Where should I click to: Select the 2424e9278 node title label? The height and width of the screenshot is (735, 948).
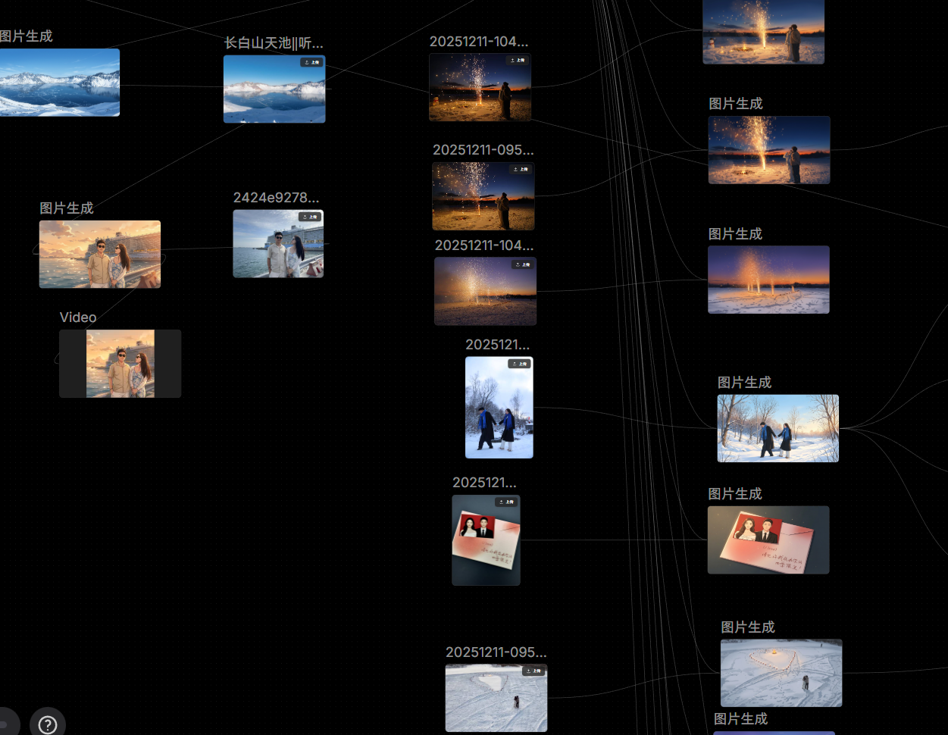point(276,198)
